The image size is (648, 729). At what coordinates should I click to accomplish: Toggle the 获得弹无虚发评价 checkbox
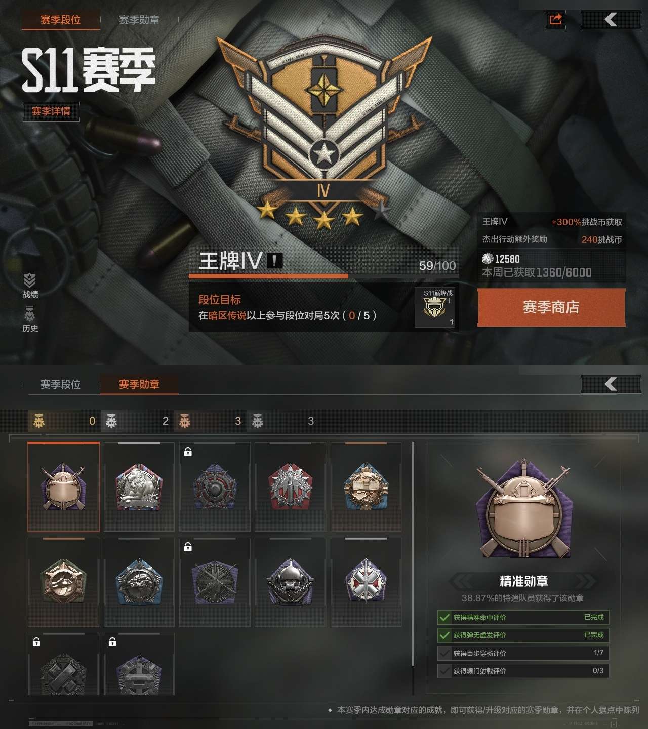pos(444,635)
